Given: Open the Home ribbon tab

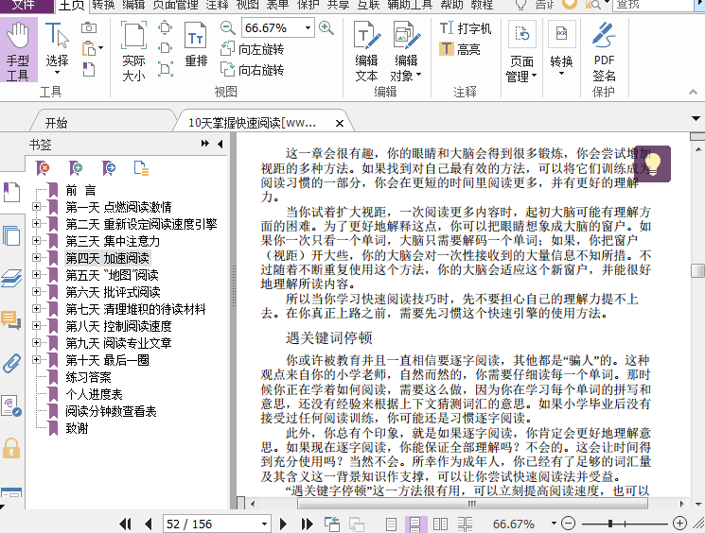Looking at the screenshot, I should (72, 6).
